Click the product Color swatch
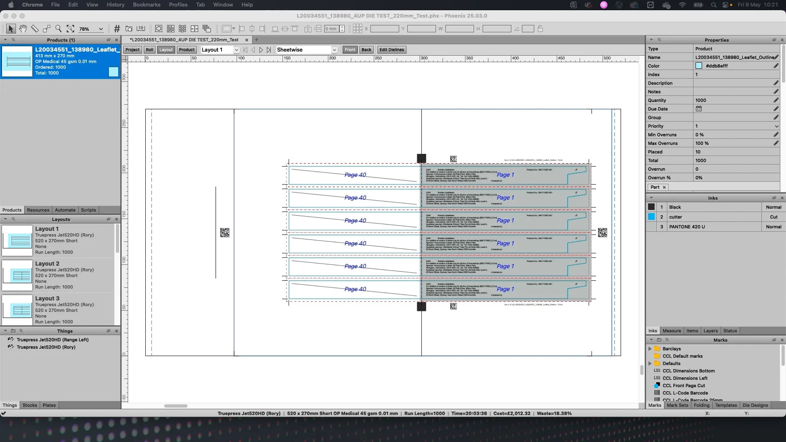This screenshot has height=442, width=786. [699, 66]
